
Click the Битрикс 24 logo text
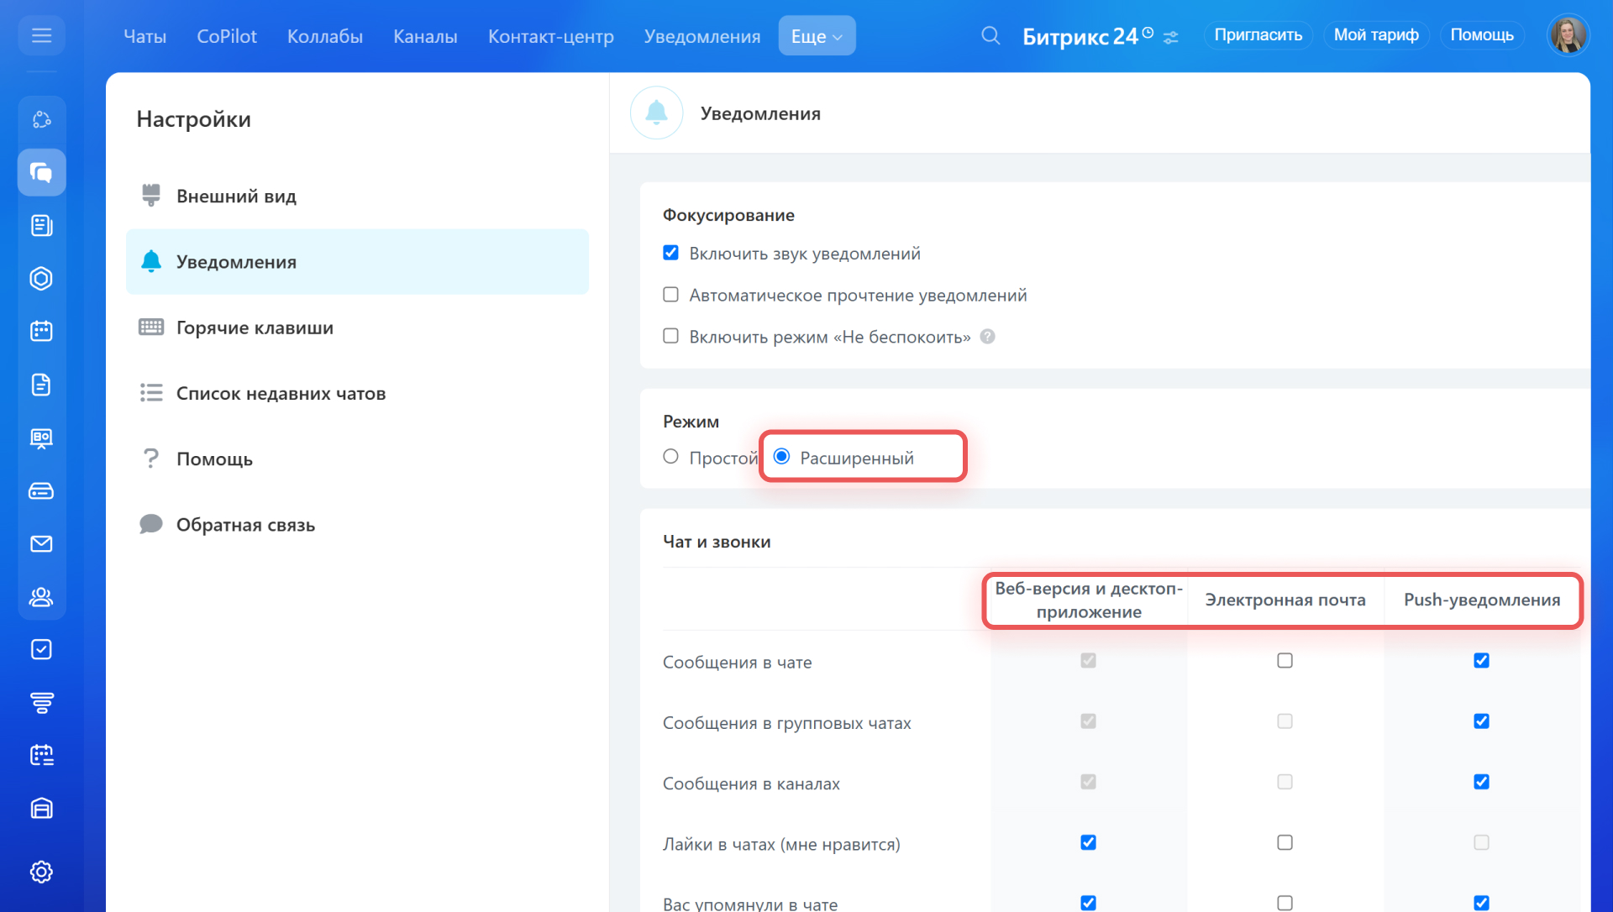[1080, 36]
